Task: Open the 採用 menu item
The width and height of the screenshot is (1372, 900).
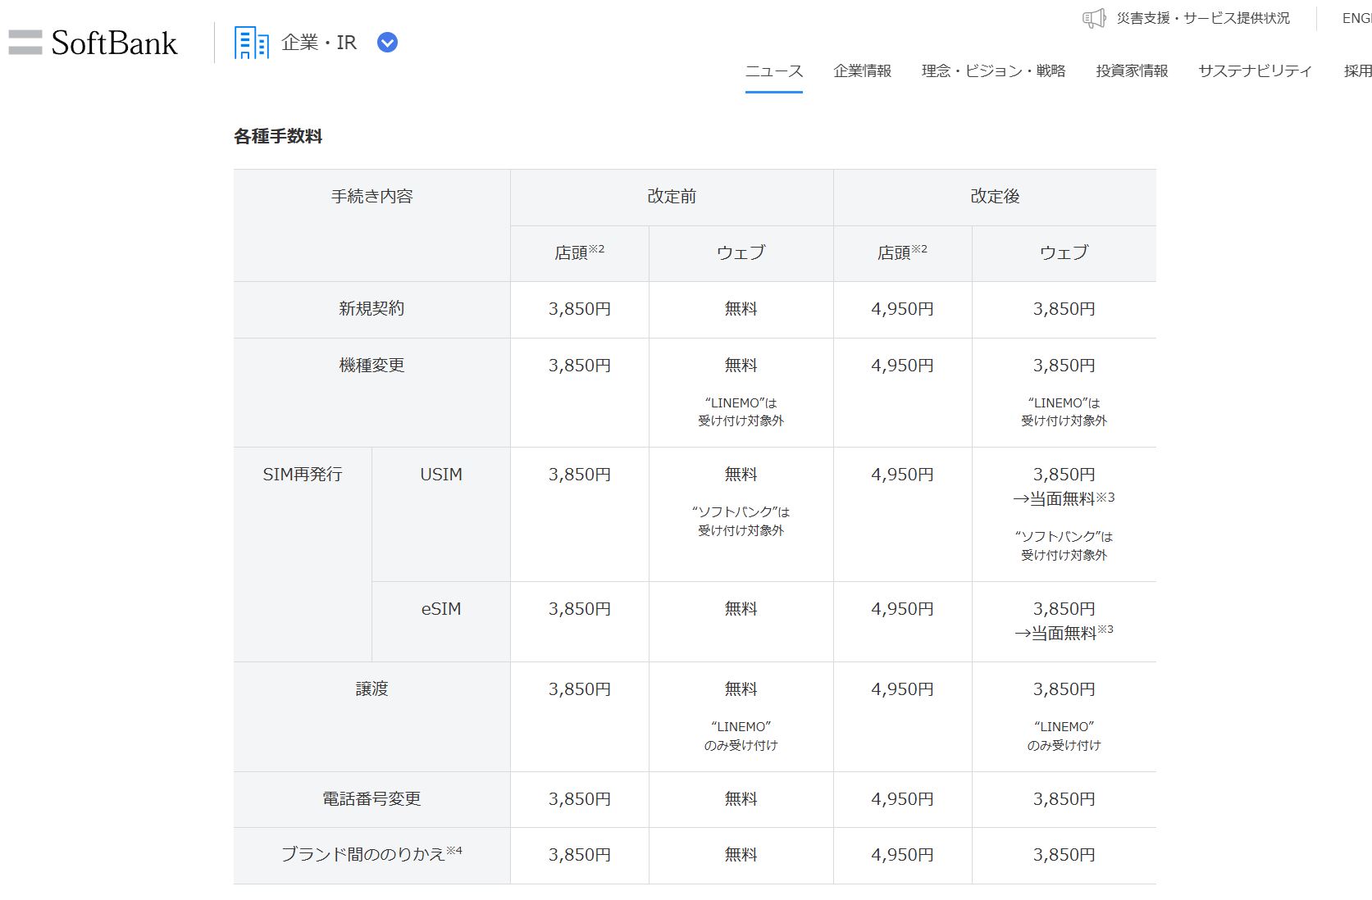Action: tap(1358, 70)
